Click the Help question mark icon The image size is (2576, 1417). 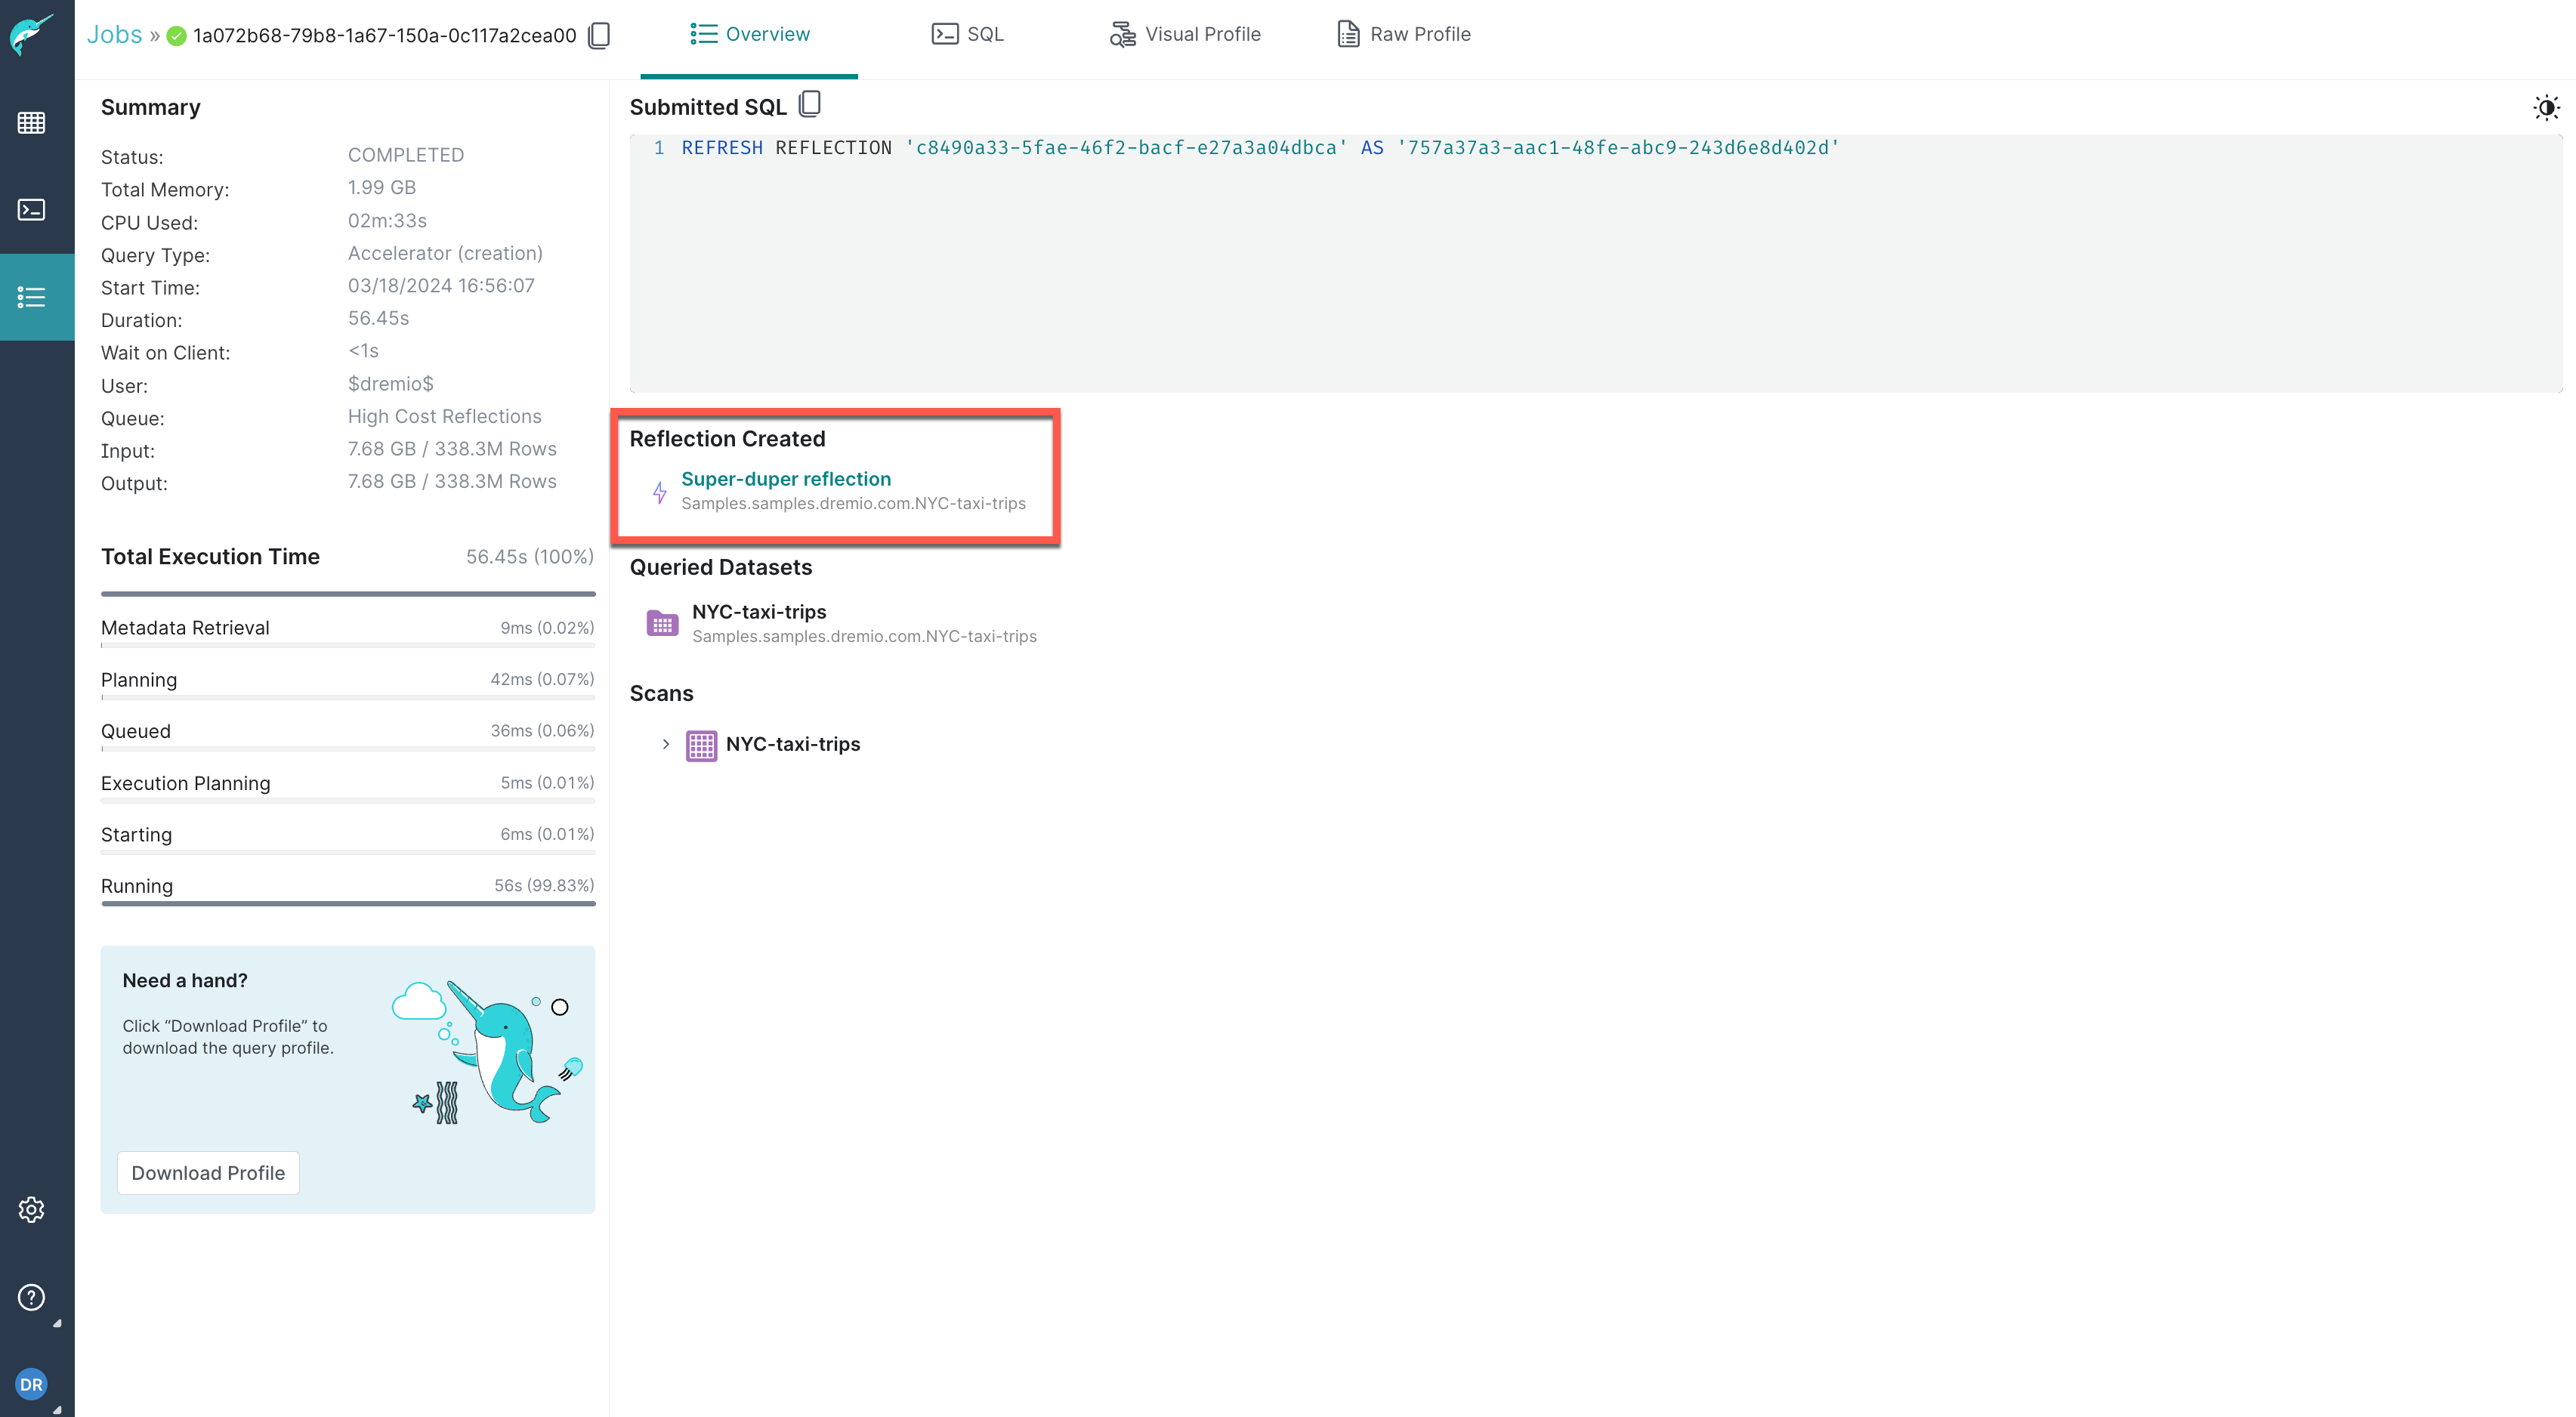(30, 1297)
